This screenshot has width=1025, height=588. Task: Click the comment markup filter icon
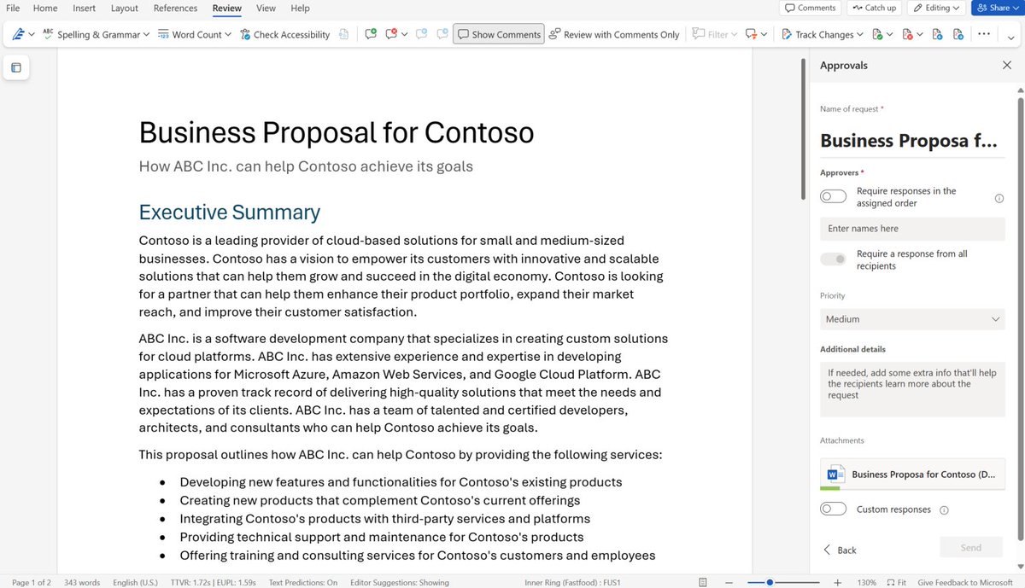[x=752, y=34]
